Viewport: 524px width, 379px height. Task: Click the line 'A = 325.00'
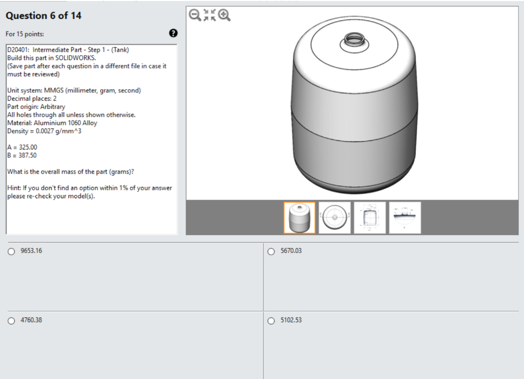point(22,147)
